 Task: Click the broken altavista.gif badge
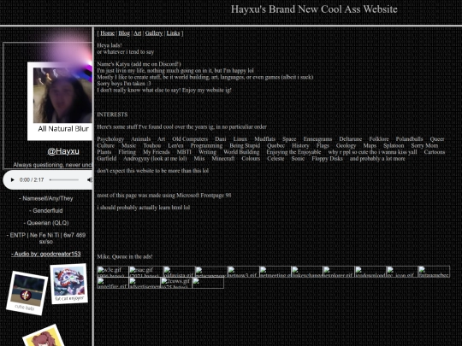pos(179,272)
